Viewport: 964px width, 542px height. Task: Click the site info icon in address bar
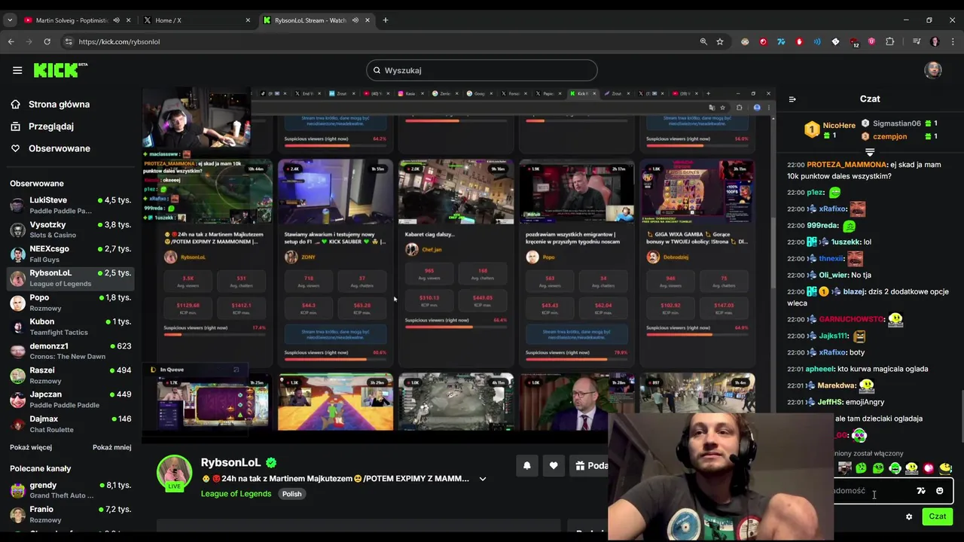click(x=69, y=41)
